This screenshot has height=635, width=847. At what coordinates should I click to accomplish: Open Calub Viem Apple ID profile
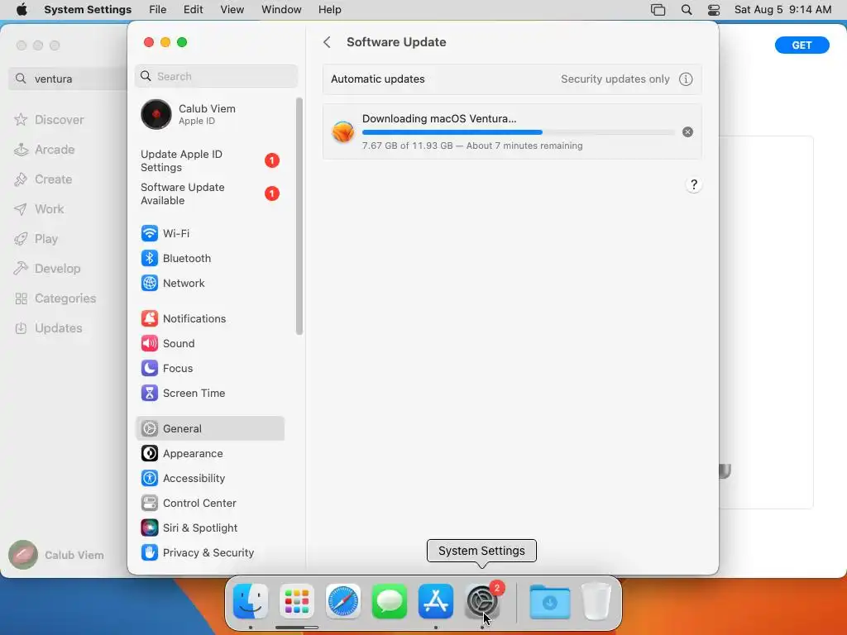209,114
